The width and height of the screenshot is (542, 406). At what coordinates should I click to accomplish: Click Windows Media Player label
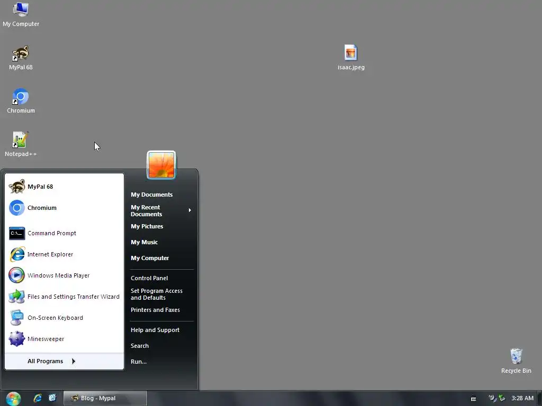coord(58,275)
